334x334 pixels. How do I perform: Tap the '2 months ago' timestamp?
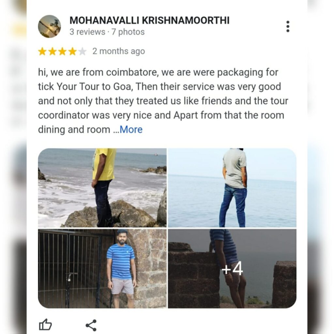(119, 51)
